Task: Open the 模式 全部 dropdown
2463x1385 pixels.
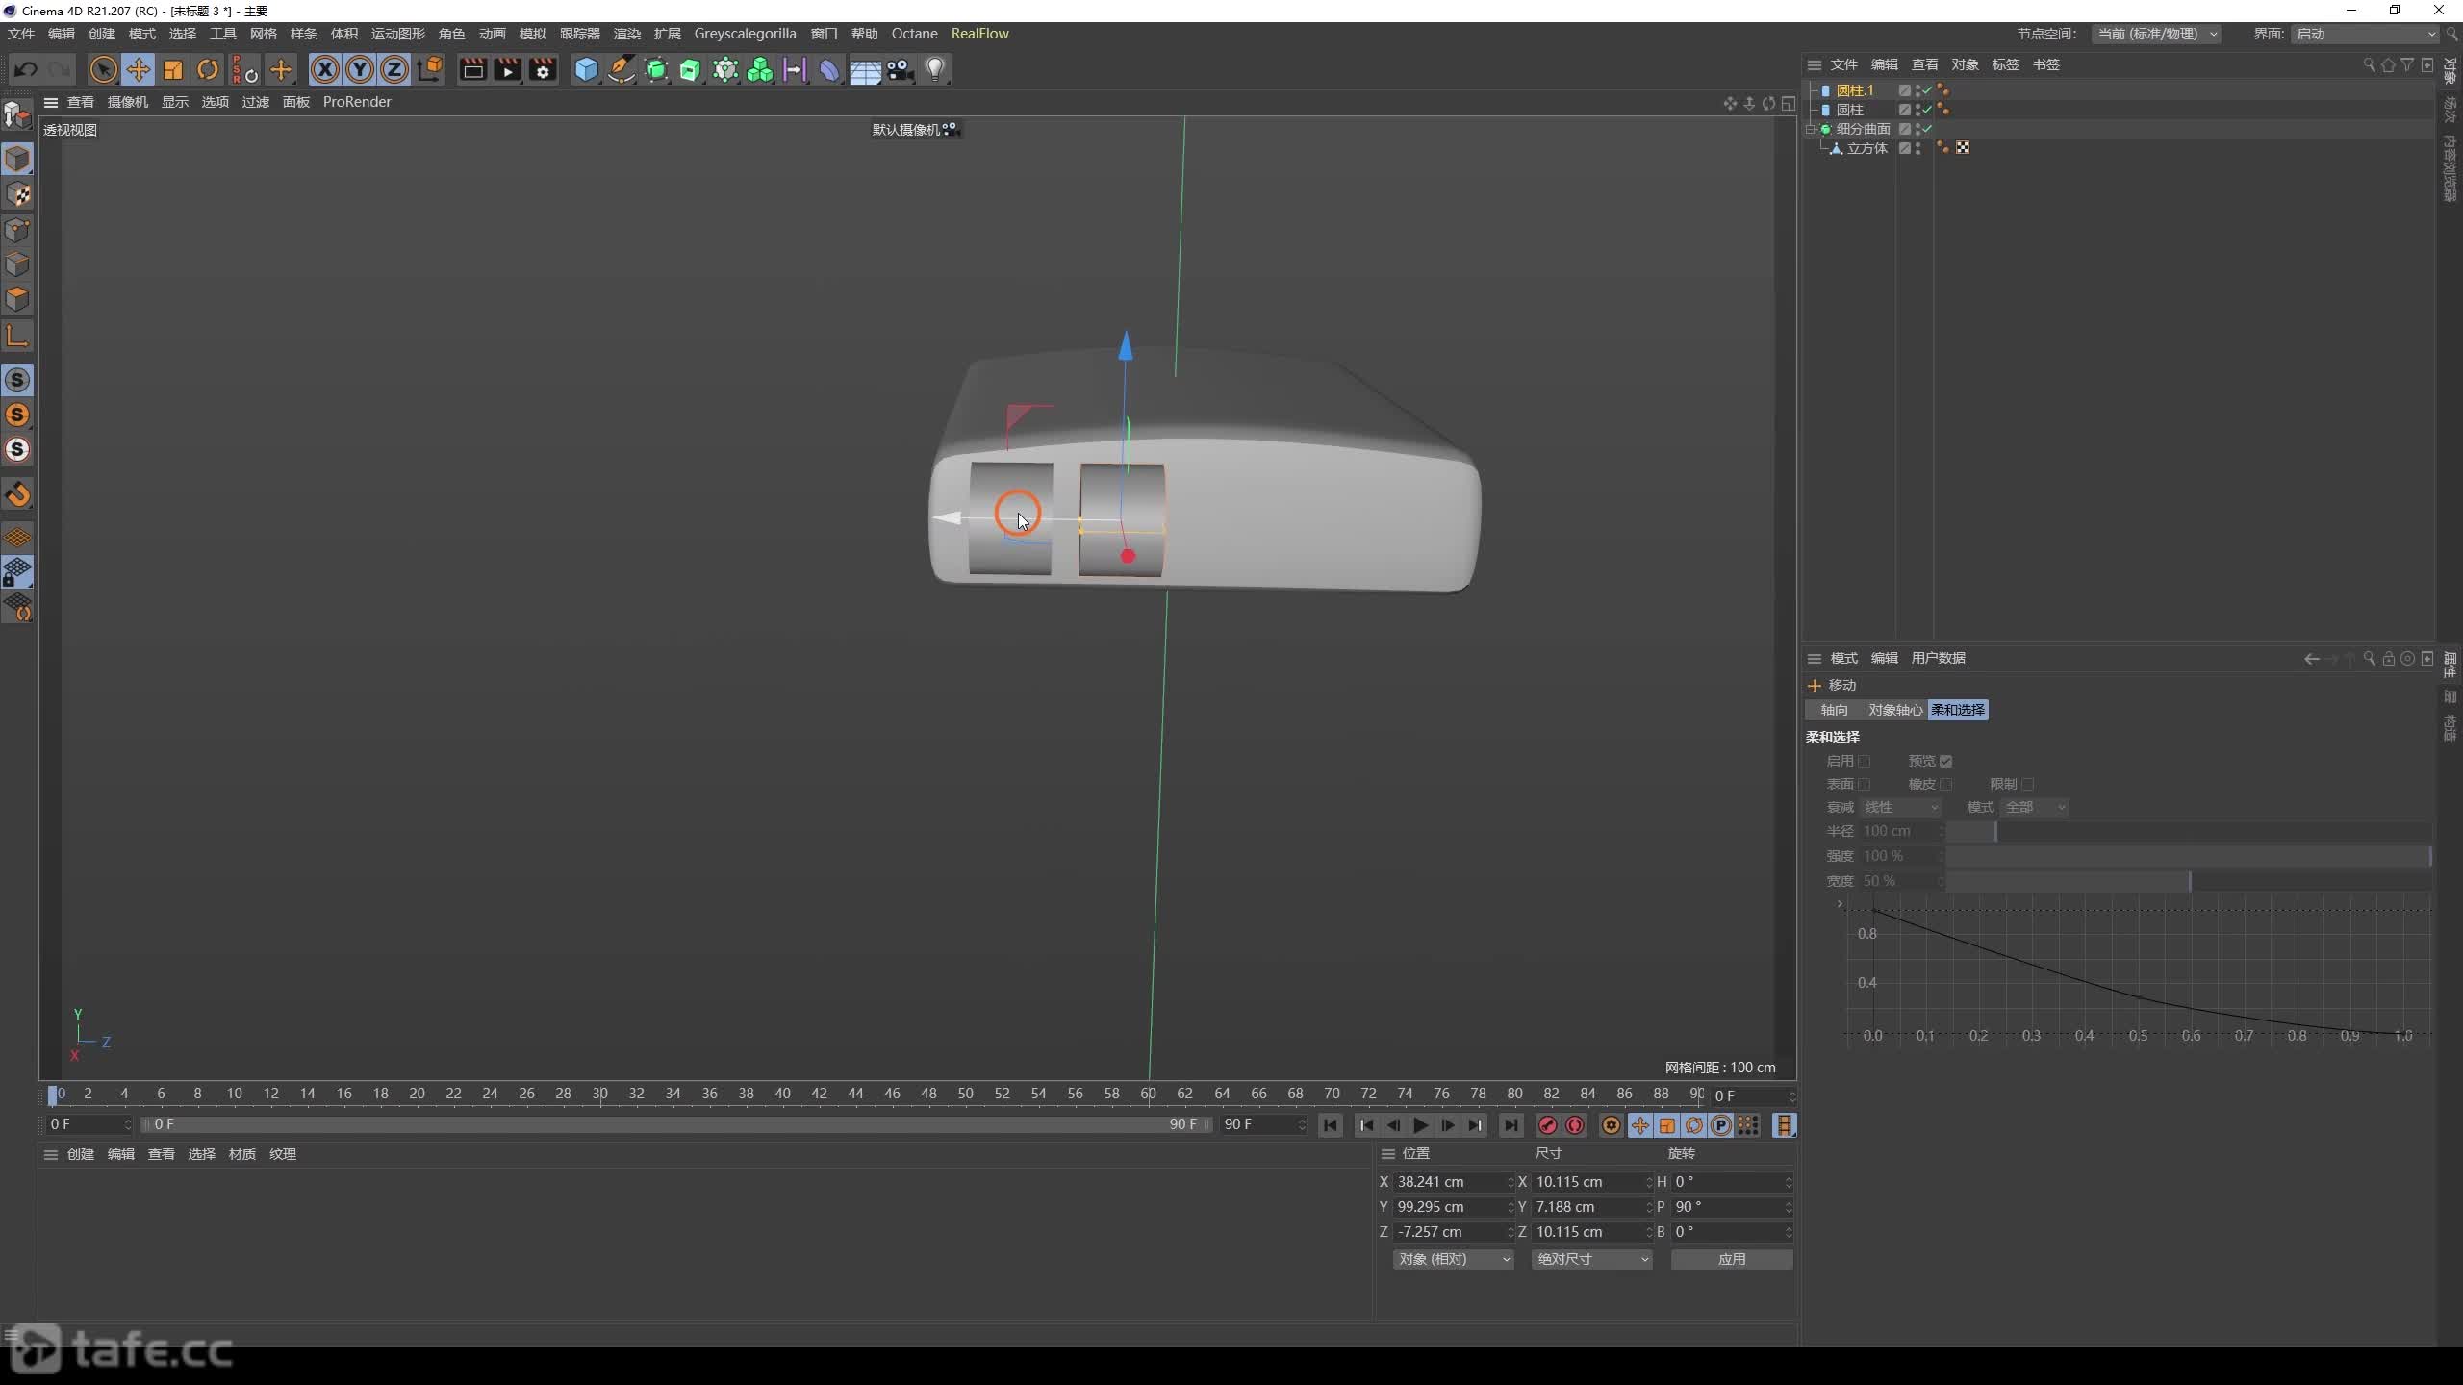Action: (x=2034, y=807)
